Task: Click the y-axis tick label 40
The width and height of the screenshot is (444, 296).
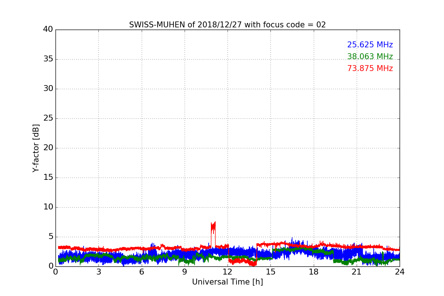Action: point(48,30)
